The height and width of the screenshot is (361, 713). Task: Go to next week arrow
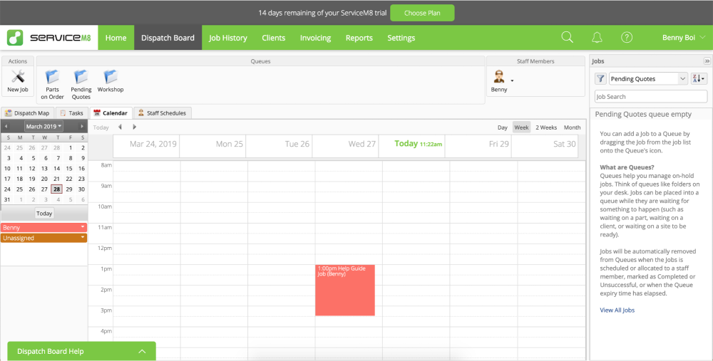click(x=134, y=127)
